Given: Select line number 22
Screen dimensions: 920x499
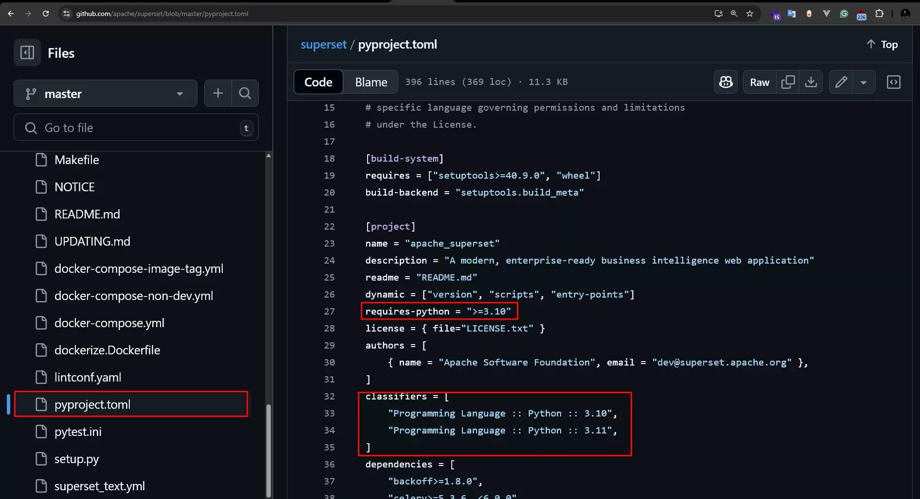Looking at the screenshot, I should [x=329, y=226].
